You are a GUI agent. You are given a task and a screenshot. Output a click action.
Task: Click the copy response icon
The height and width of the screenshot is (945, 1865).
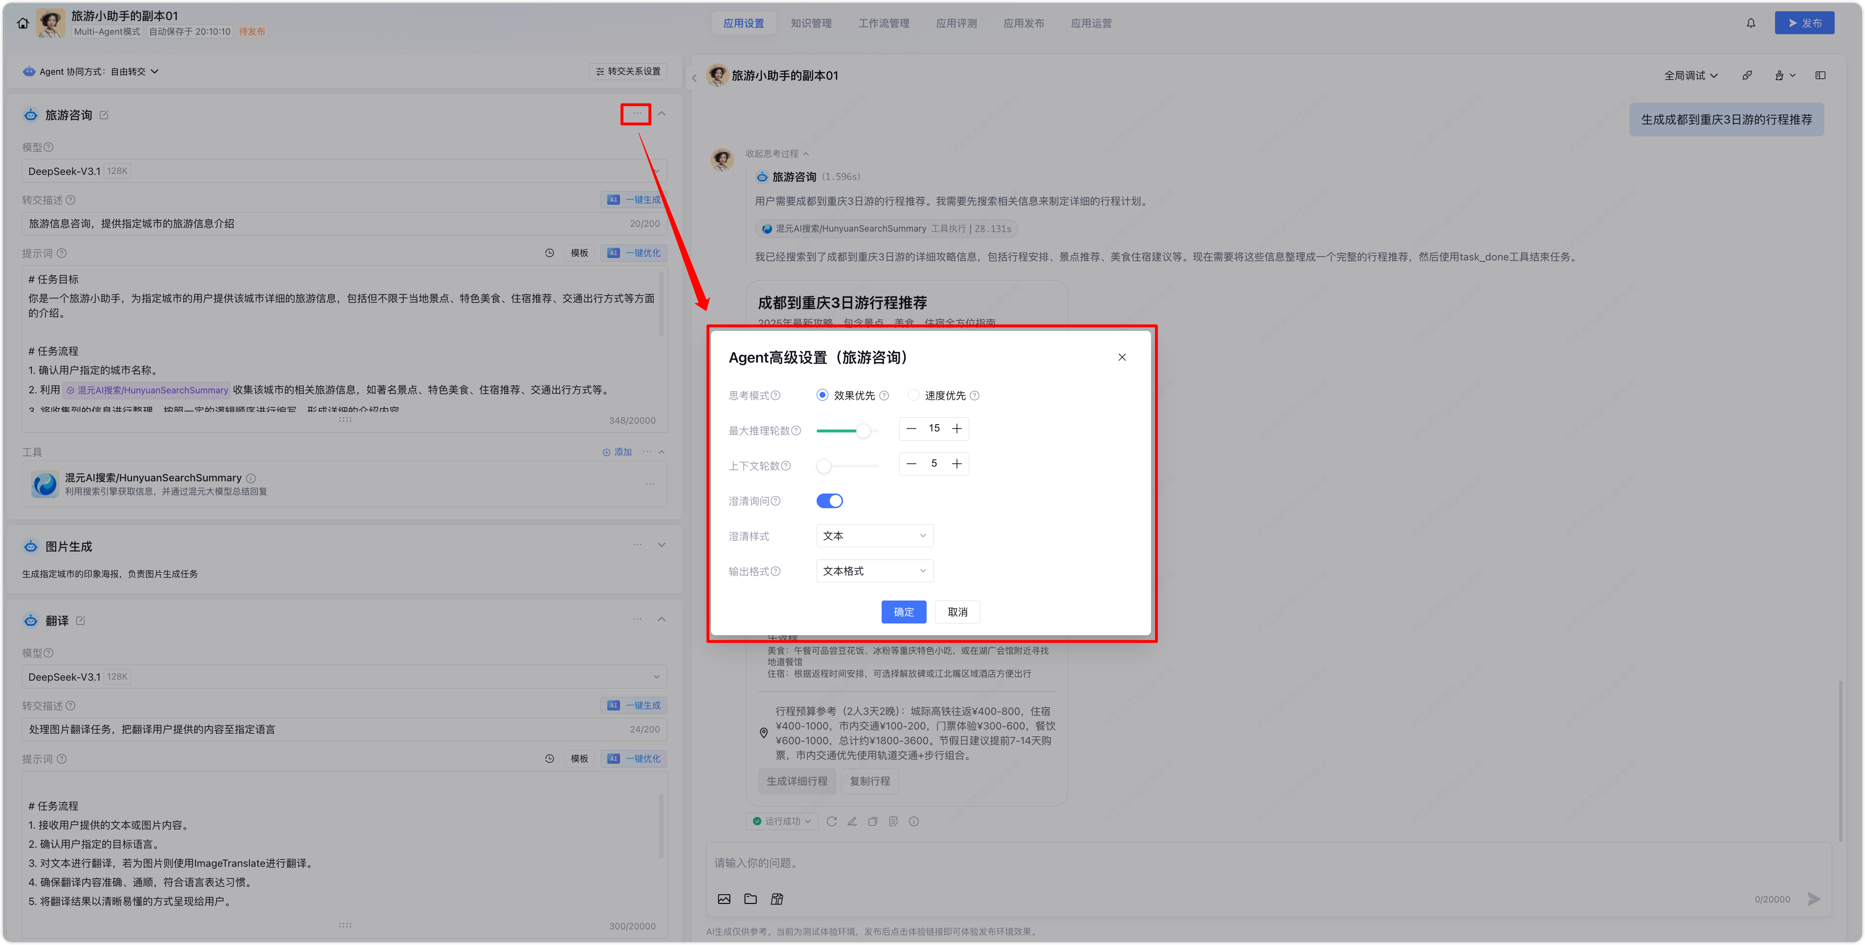point(872,821)
